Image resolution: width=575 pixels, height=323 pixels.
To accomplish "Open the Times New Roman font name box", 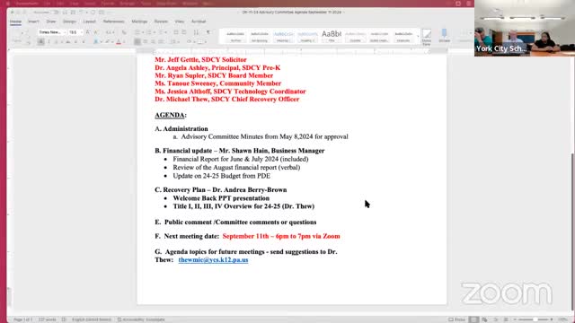I will (52, 32).
